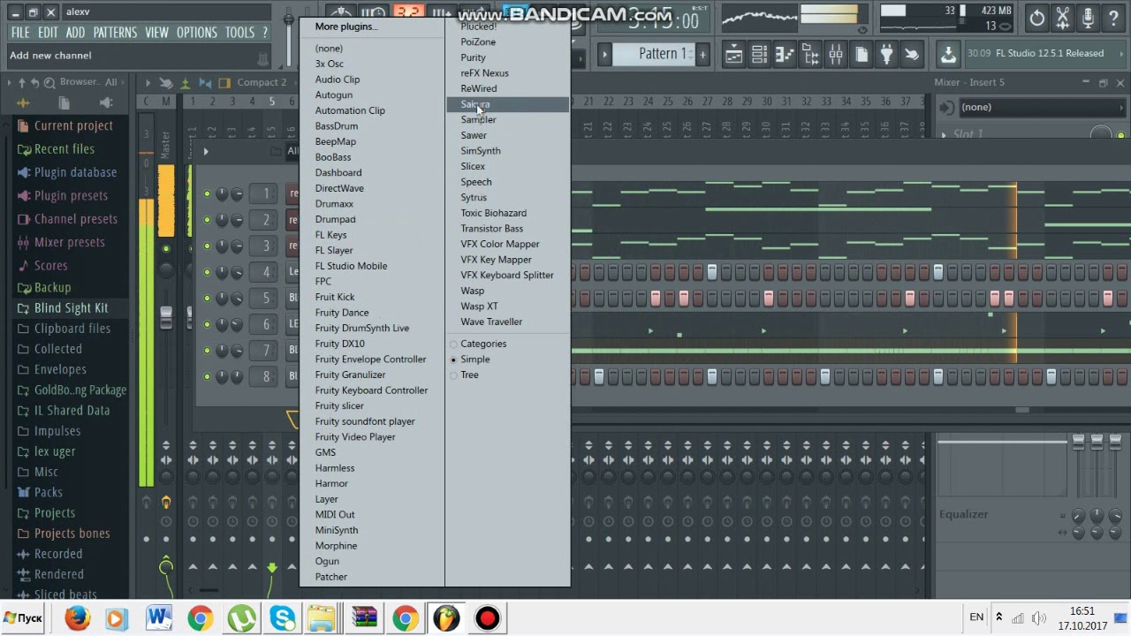Mute channel 7 using its green LED

click(x=207, y=350)
